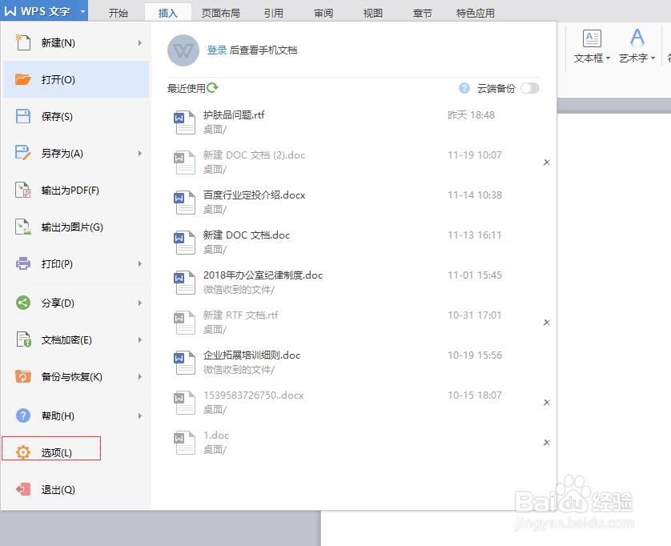The height and width of the screenshot is (546, 671).
Task: Open the 文本框 dropdown arrow
Action: coord(608,58)
